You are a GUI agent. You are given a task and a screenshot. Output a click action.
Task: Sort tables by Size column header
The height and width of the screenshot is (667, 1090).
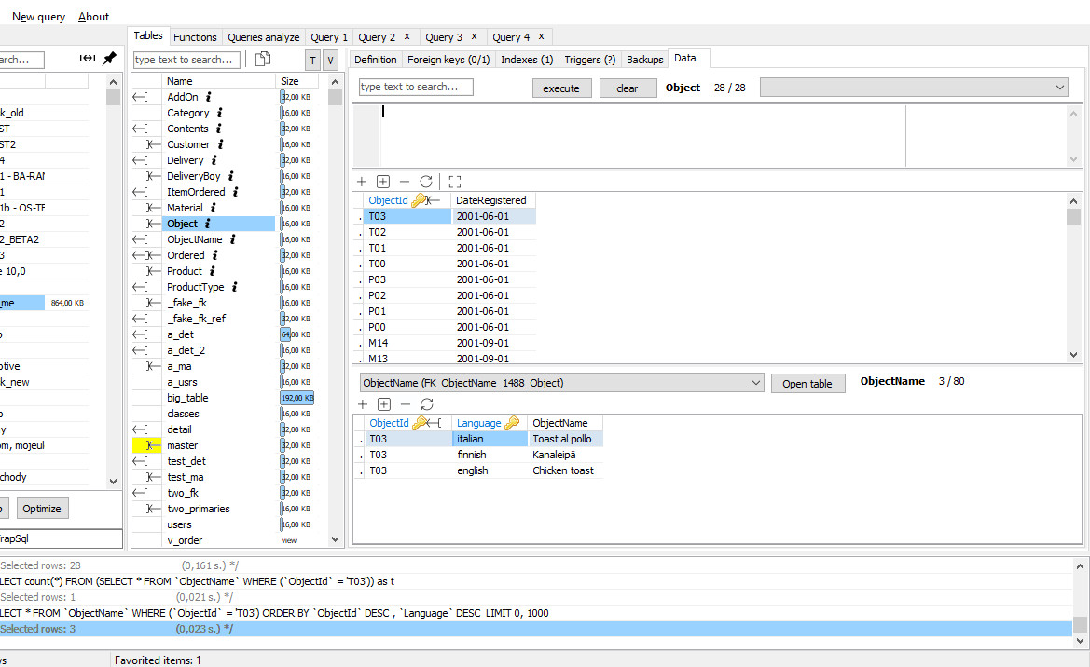tap(297, 81)
